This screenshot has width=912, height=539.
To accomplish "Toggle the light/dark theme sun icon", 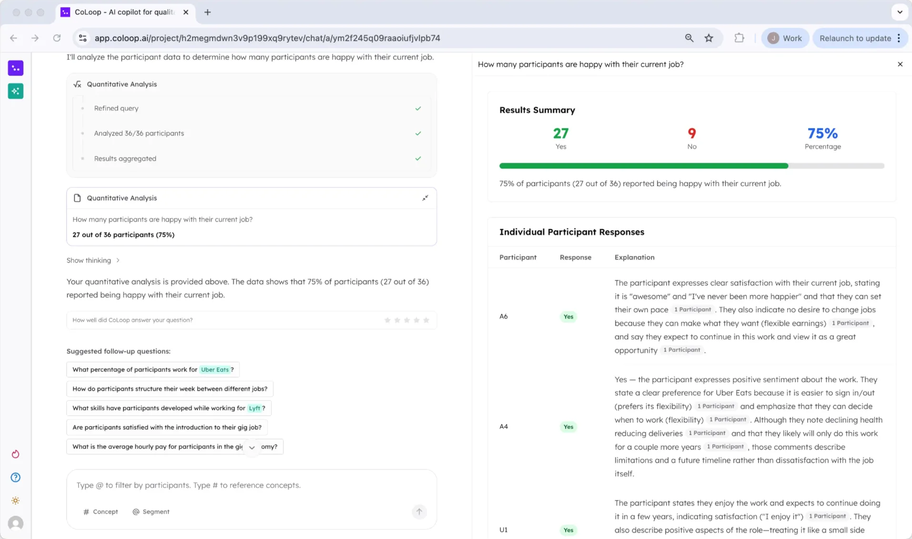I will [16, 500].
